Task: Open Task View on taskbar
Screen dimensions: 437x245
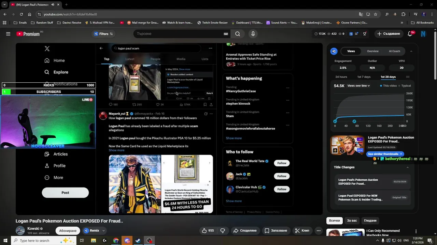Action: click(82, 241)
